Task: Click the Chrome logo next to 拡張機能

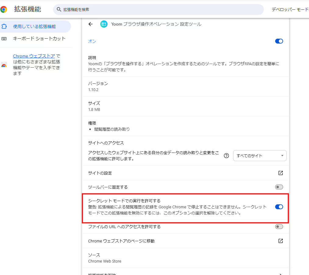Action: coord(4,9)
